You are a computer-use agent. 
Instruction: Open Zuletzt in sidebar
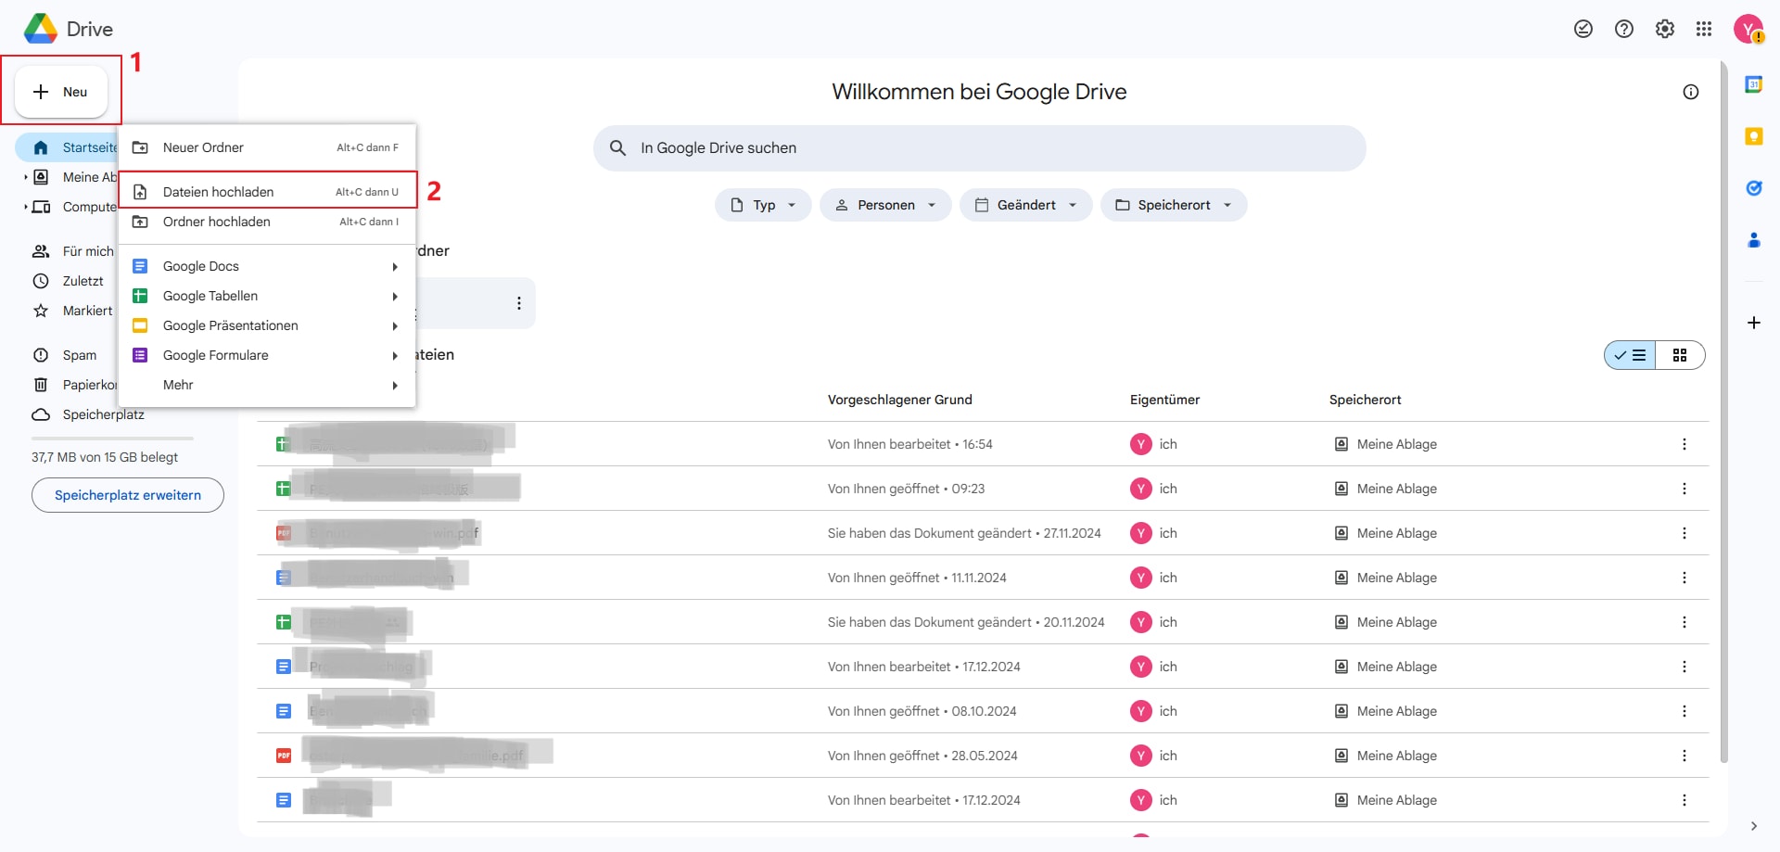point(67,281)
